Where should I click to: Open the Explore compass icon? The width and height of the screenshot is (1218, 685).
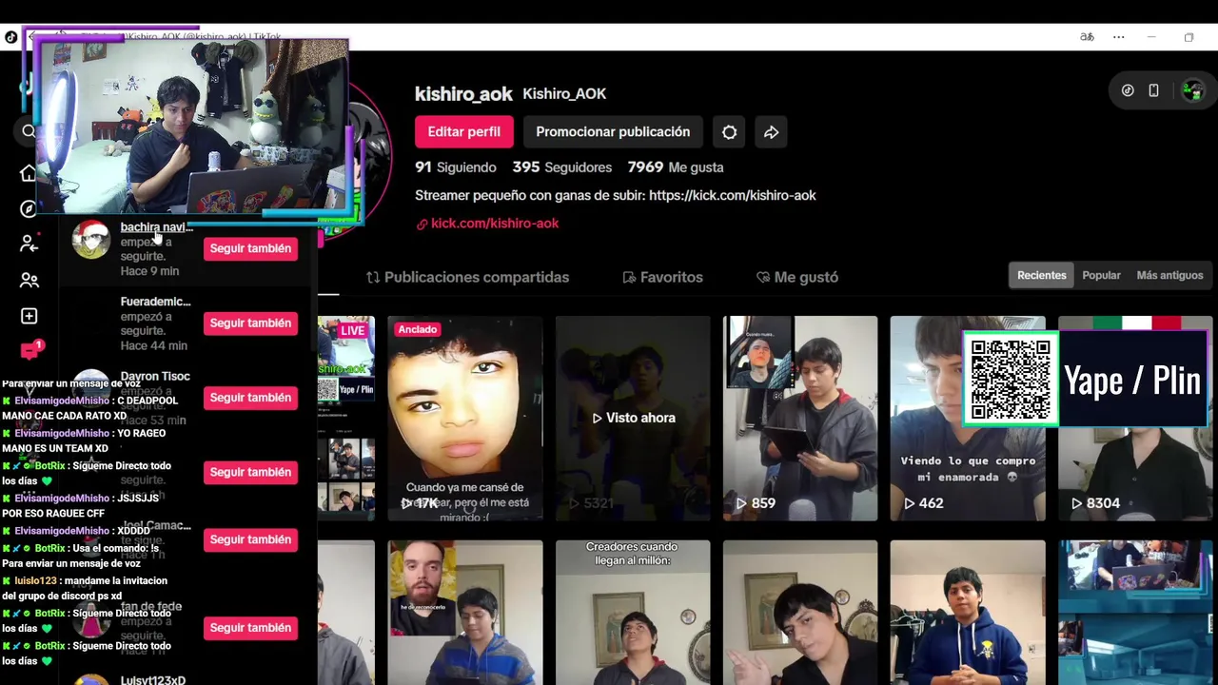[x=29, y=209]
